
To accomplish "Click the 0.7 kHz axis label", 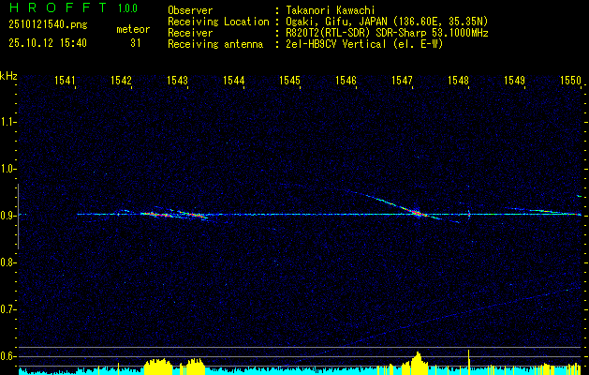I will coord(7,309).
